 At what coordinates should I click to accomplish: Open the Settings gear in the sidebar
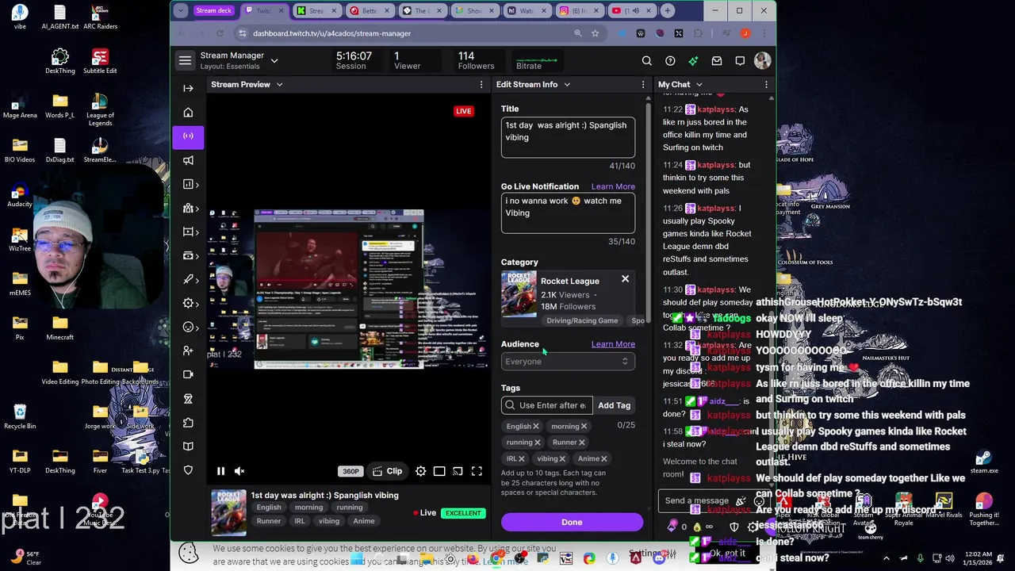click(x=188, y=303)
